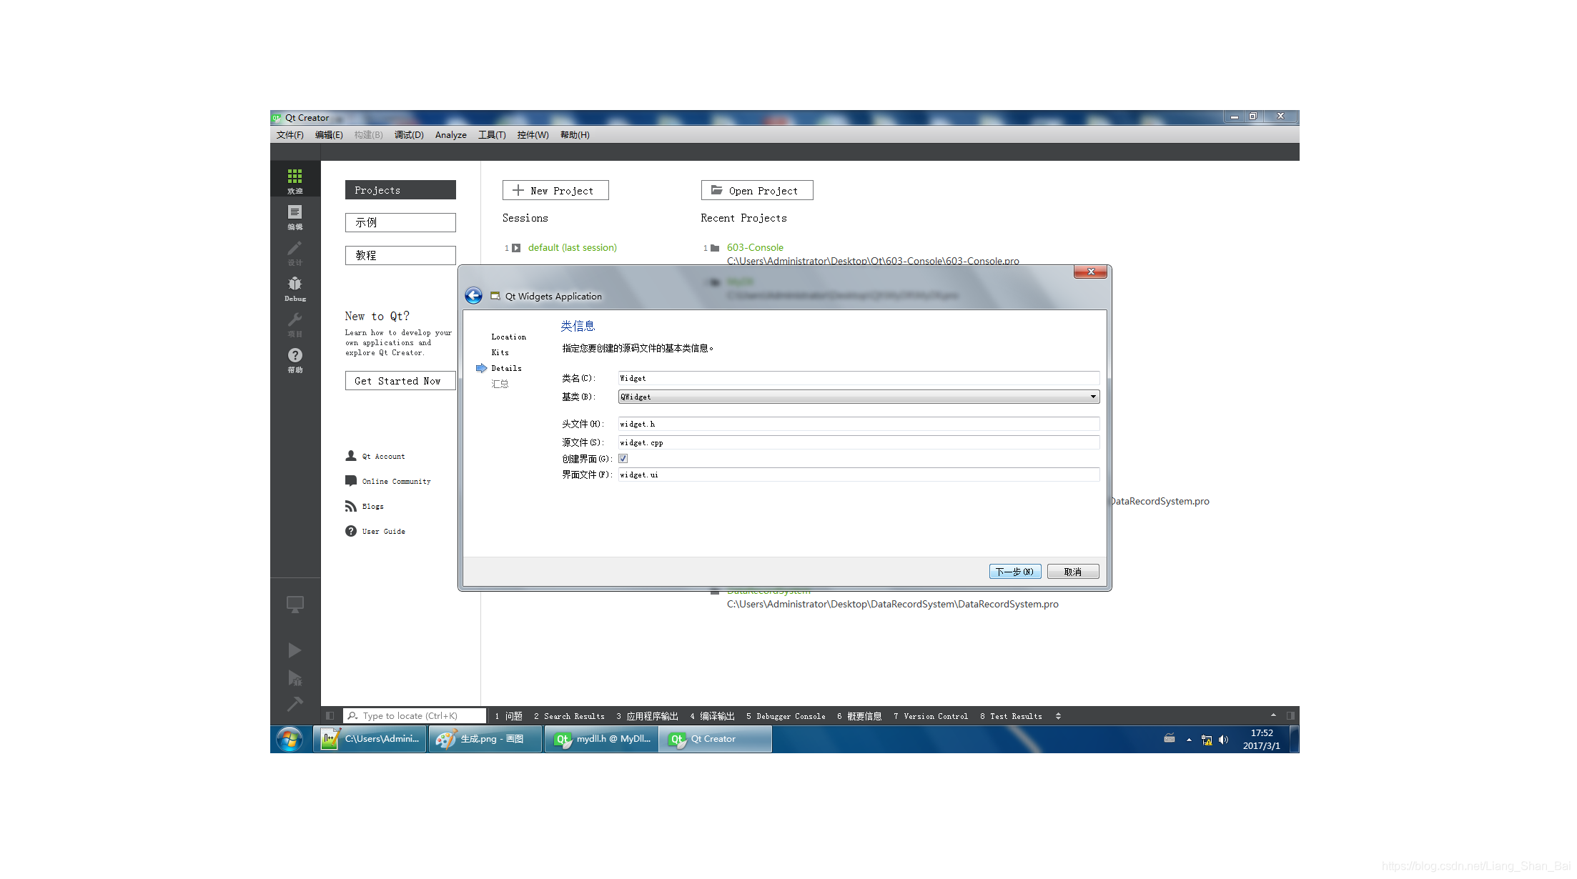Open the 控件(W) menu

tap(533, 135)
